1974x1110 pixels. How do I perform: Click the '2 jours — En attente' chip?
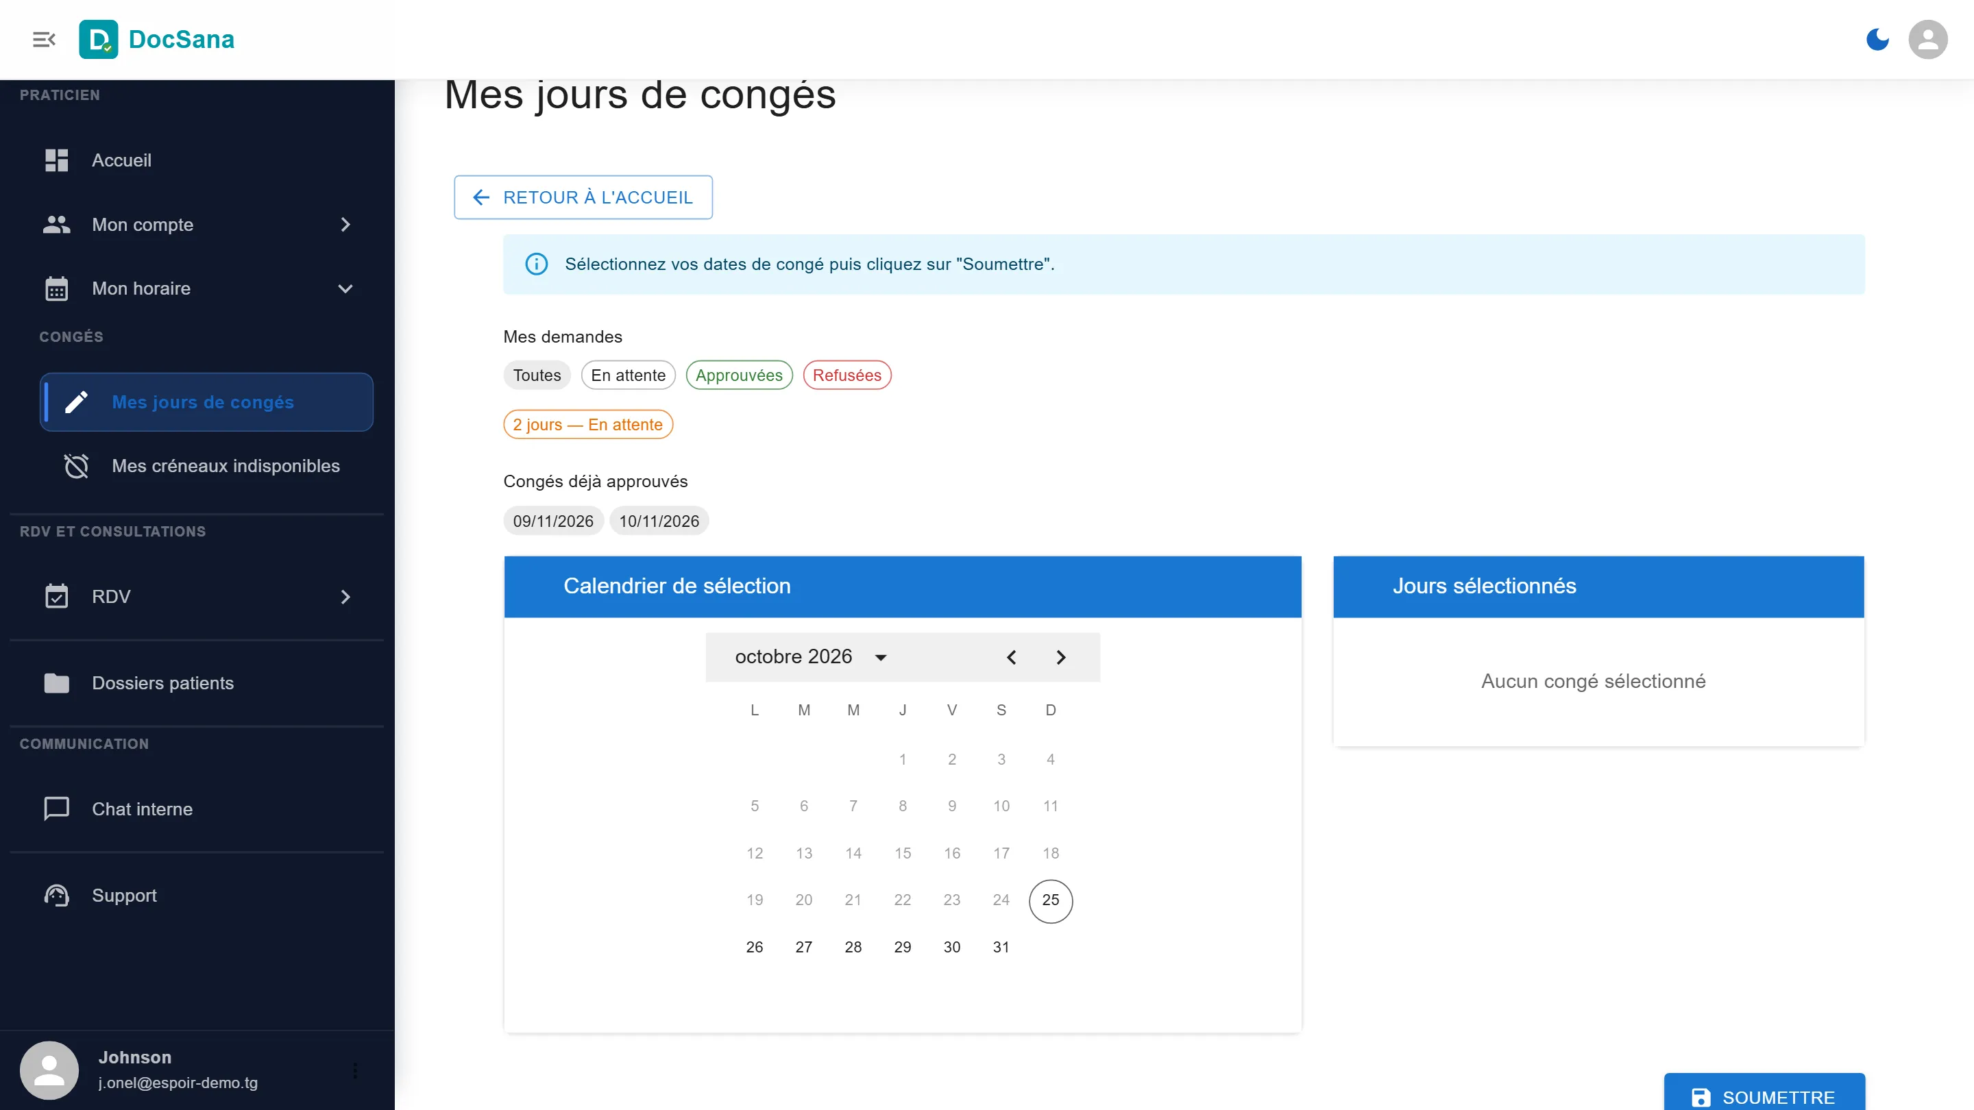pyautogui.click(x=588, y=424)
